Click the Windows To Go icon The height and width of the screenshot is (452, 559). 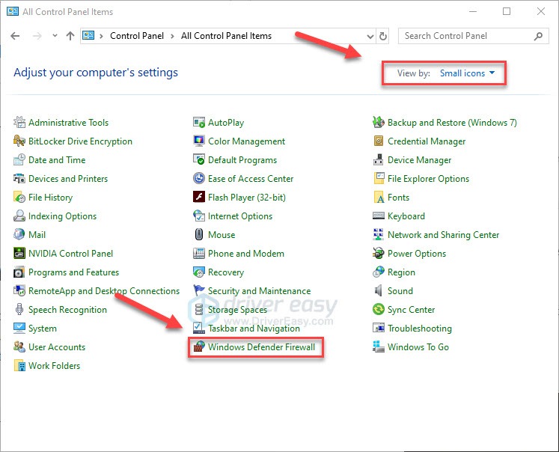point(379,346)
